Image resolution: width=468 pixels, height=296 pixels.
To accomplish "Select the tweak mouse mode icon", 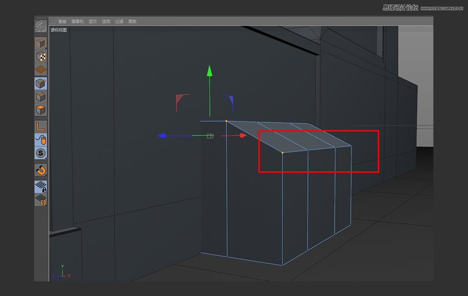I will tap(40, 140).
